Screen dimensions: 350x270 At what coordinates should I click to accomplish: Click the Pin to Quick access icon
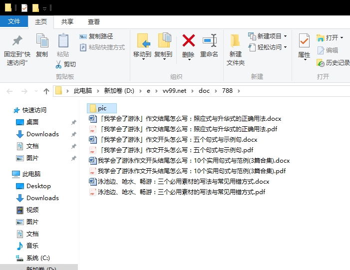[17, 40]
